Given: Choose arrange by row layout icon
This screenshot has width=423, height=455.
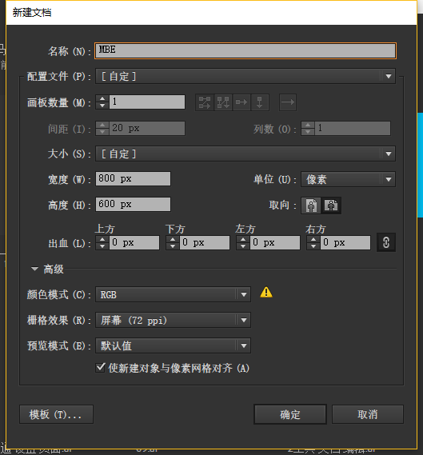Looking at the screenshot, I should coord(241,102).
